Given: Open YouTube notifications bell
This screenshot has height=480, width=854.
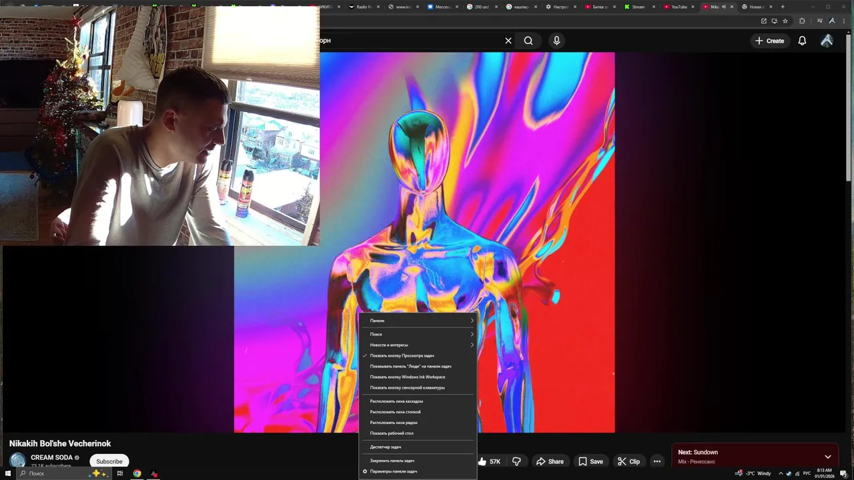Looking at the screenshot, I should 803,41.
